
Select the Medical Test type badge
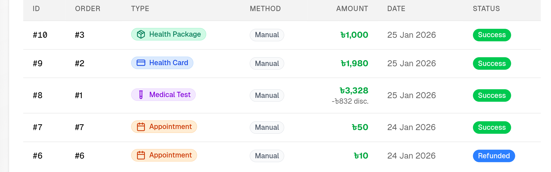click(x=163, y=95)
